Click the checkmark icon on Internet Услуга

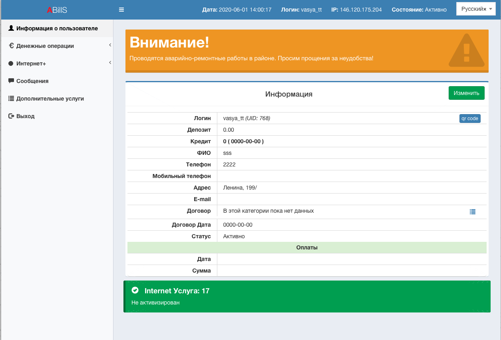[135, 291]
